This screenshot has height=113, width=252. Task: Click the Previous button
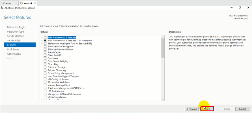pyautogui.click(x=192, y=109)
